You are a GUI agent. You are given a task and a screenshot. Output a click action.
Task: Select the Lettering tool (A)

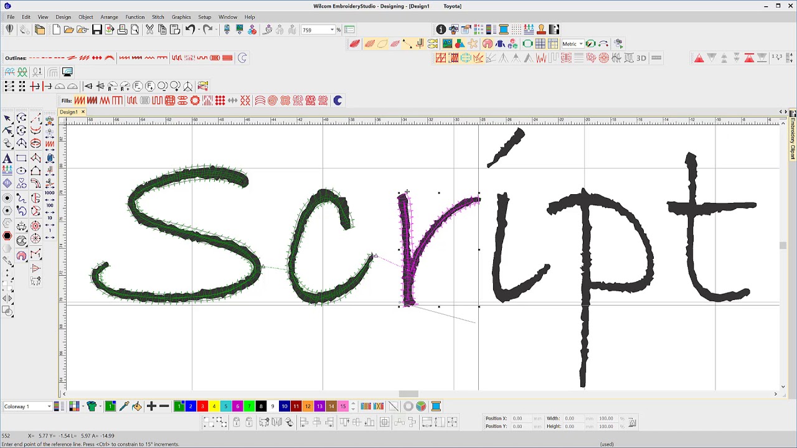pos(7,159)
